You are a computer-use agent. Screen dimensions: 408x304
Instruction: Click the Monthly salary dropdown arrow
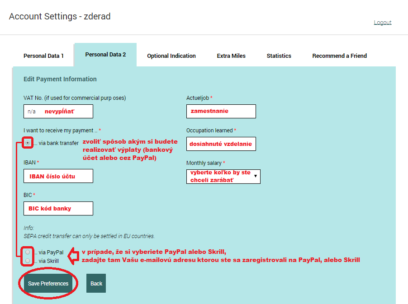(256, 177)
